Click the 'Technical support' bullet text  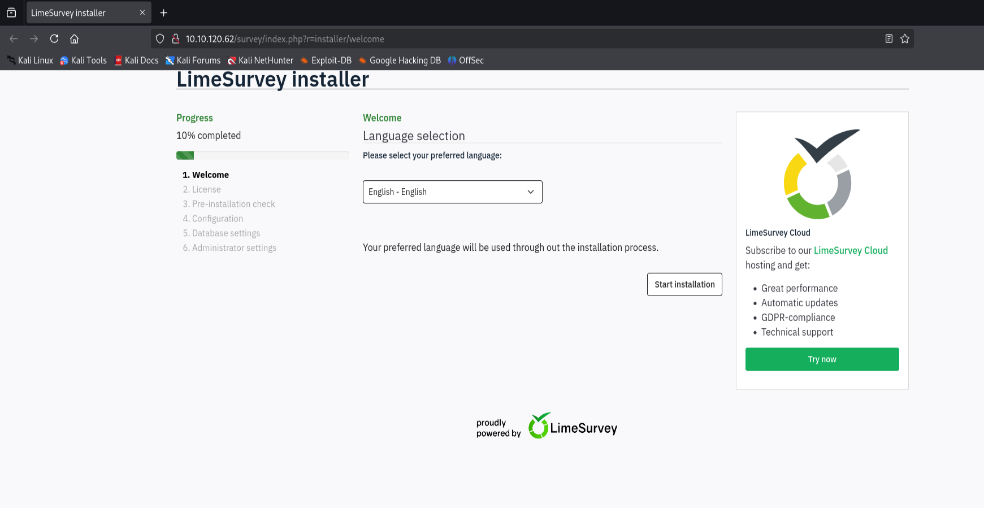click(x=797, y=332)
